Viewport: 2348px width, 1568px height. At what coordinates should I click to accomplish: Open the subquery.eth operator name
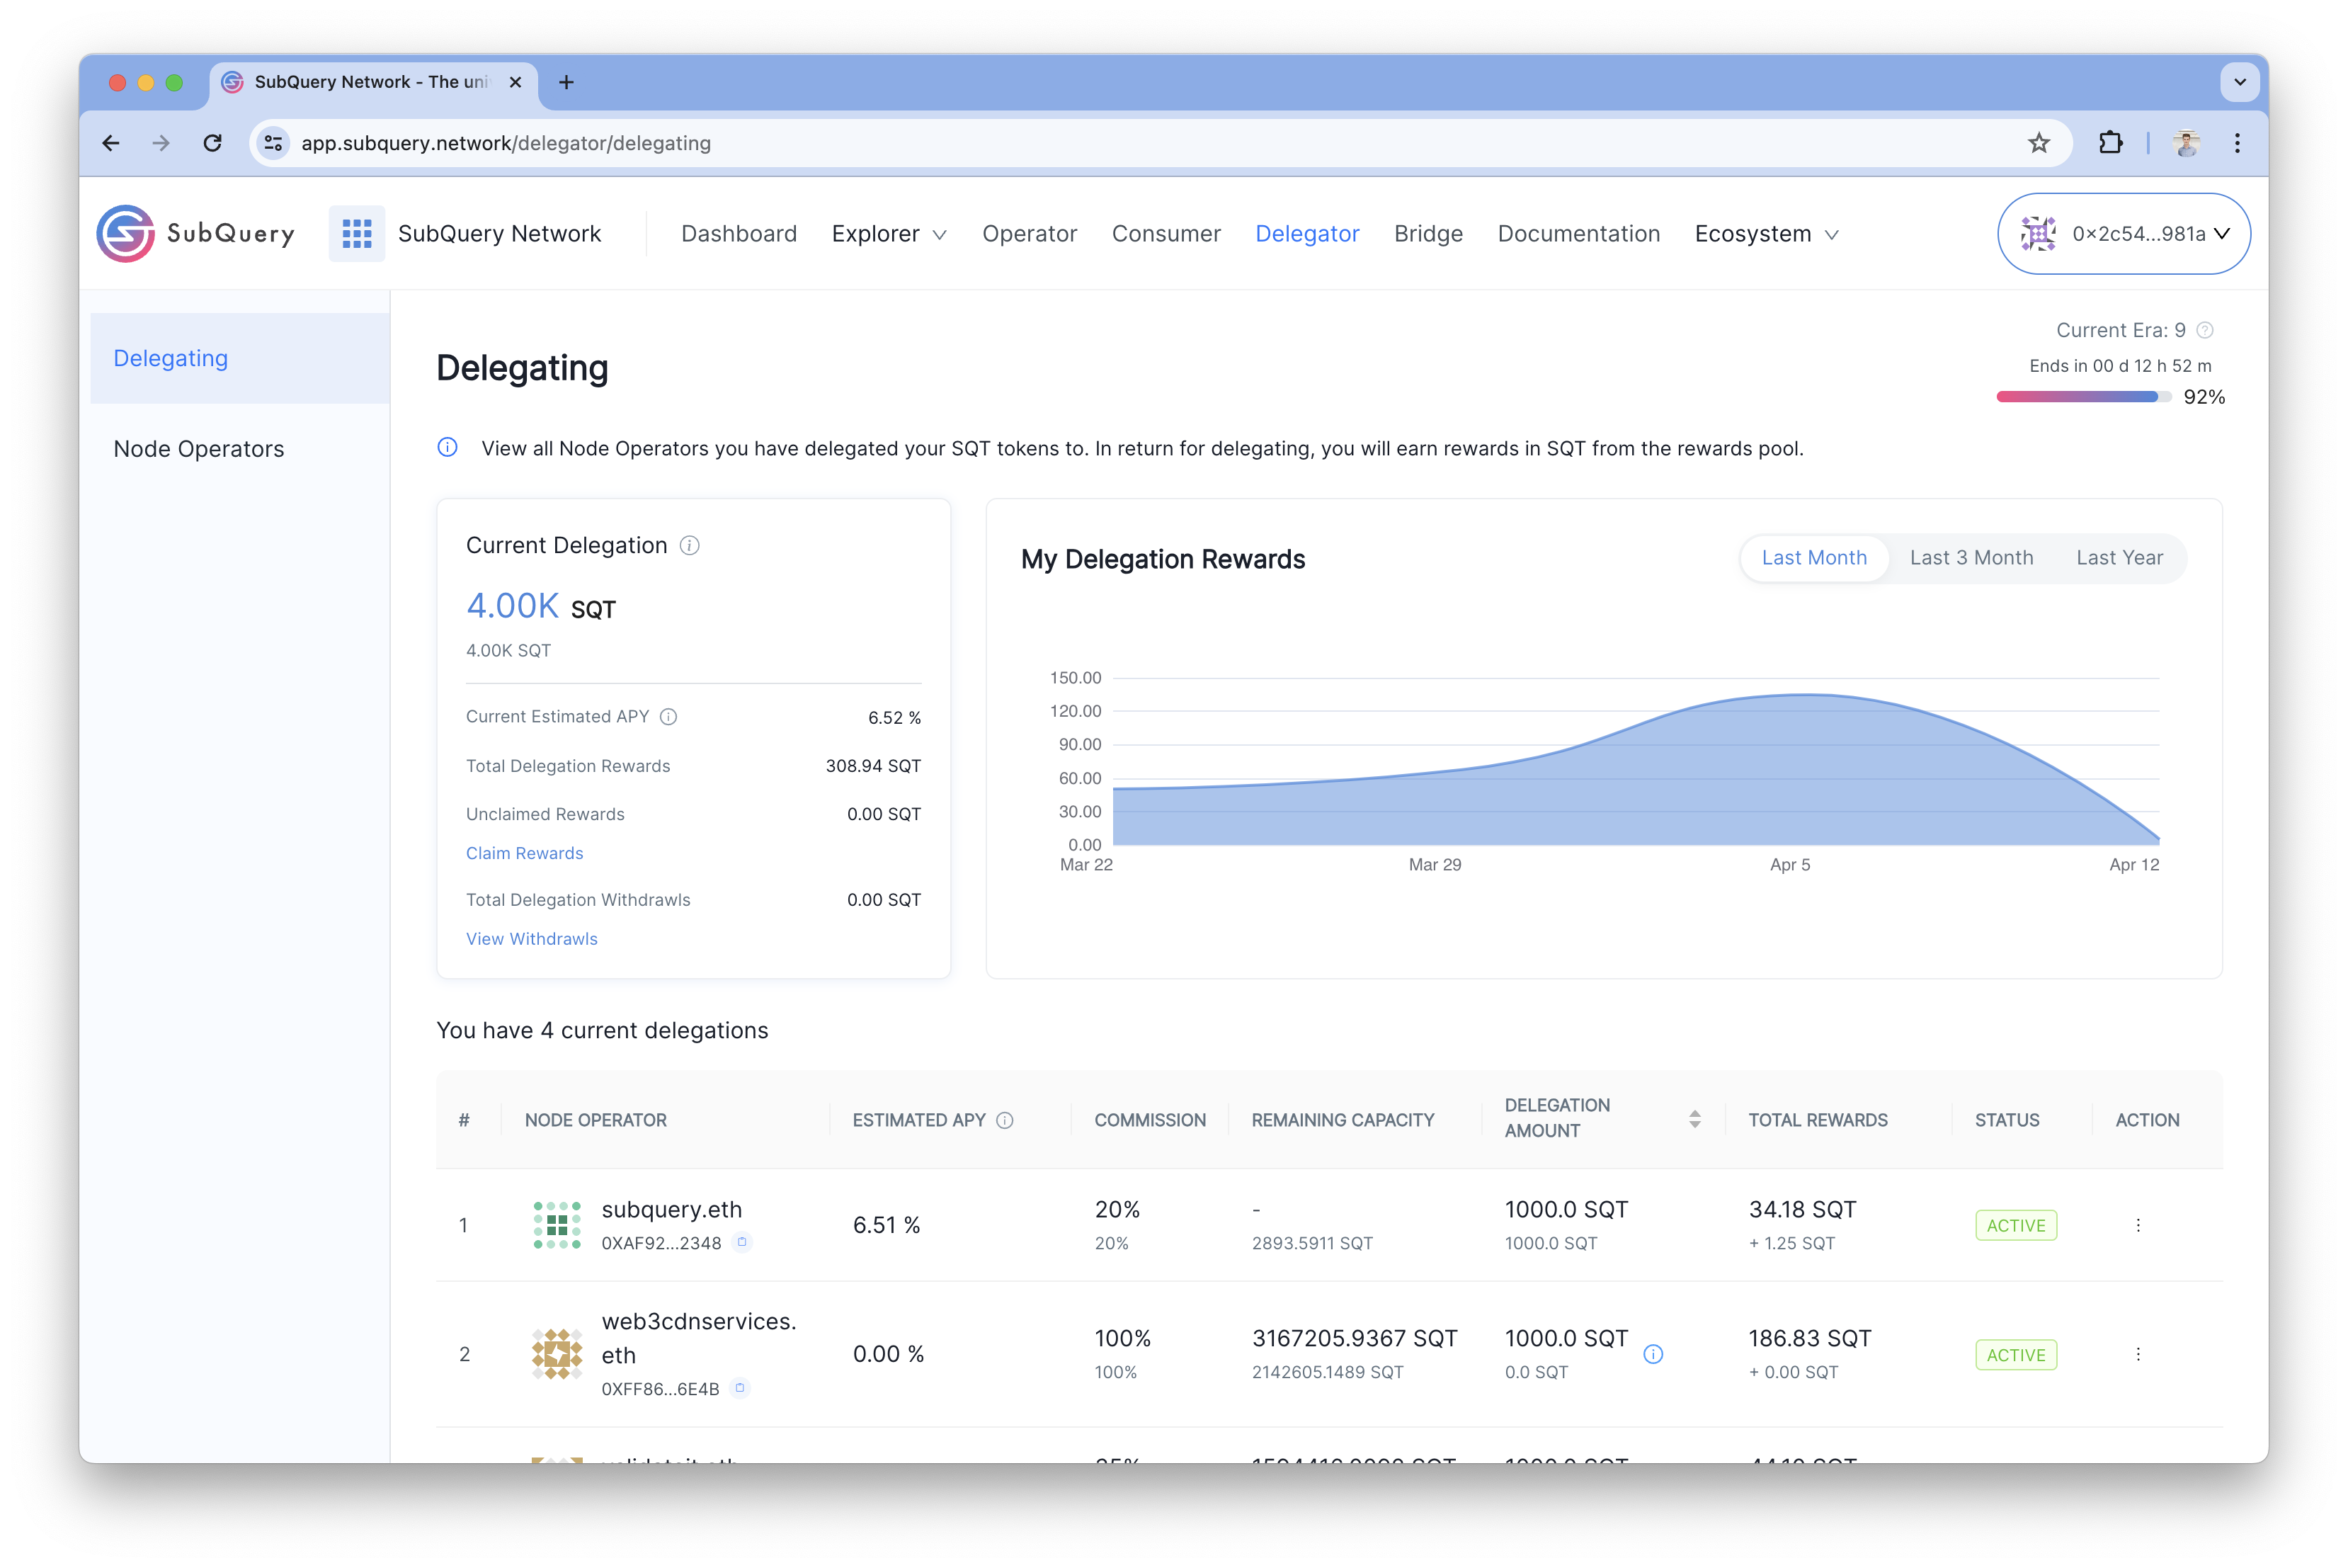pos(672,1209)
